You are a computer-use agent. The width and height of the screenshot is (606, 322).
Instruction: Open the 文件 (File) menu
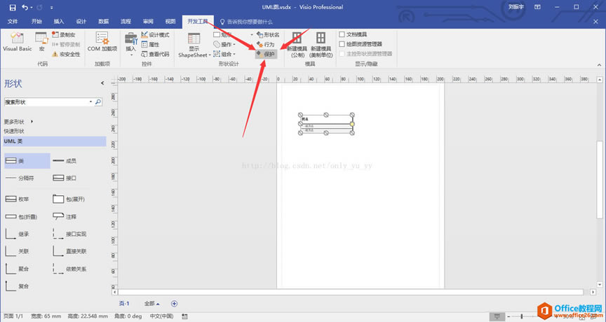point(13,22)
